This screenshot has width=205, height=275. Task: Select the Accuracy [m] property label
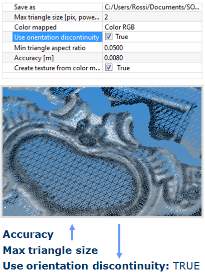tap(34, 58)
